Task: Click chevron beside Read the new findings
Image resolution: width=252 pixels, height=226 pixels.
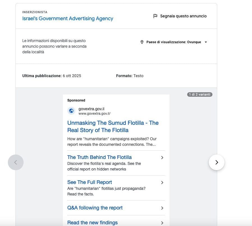Action: pyautogui.click(x=162, y=223)
